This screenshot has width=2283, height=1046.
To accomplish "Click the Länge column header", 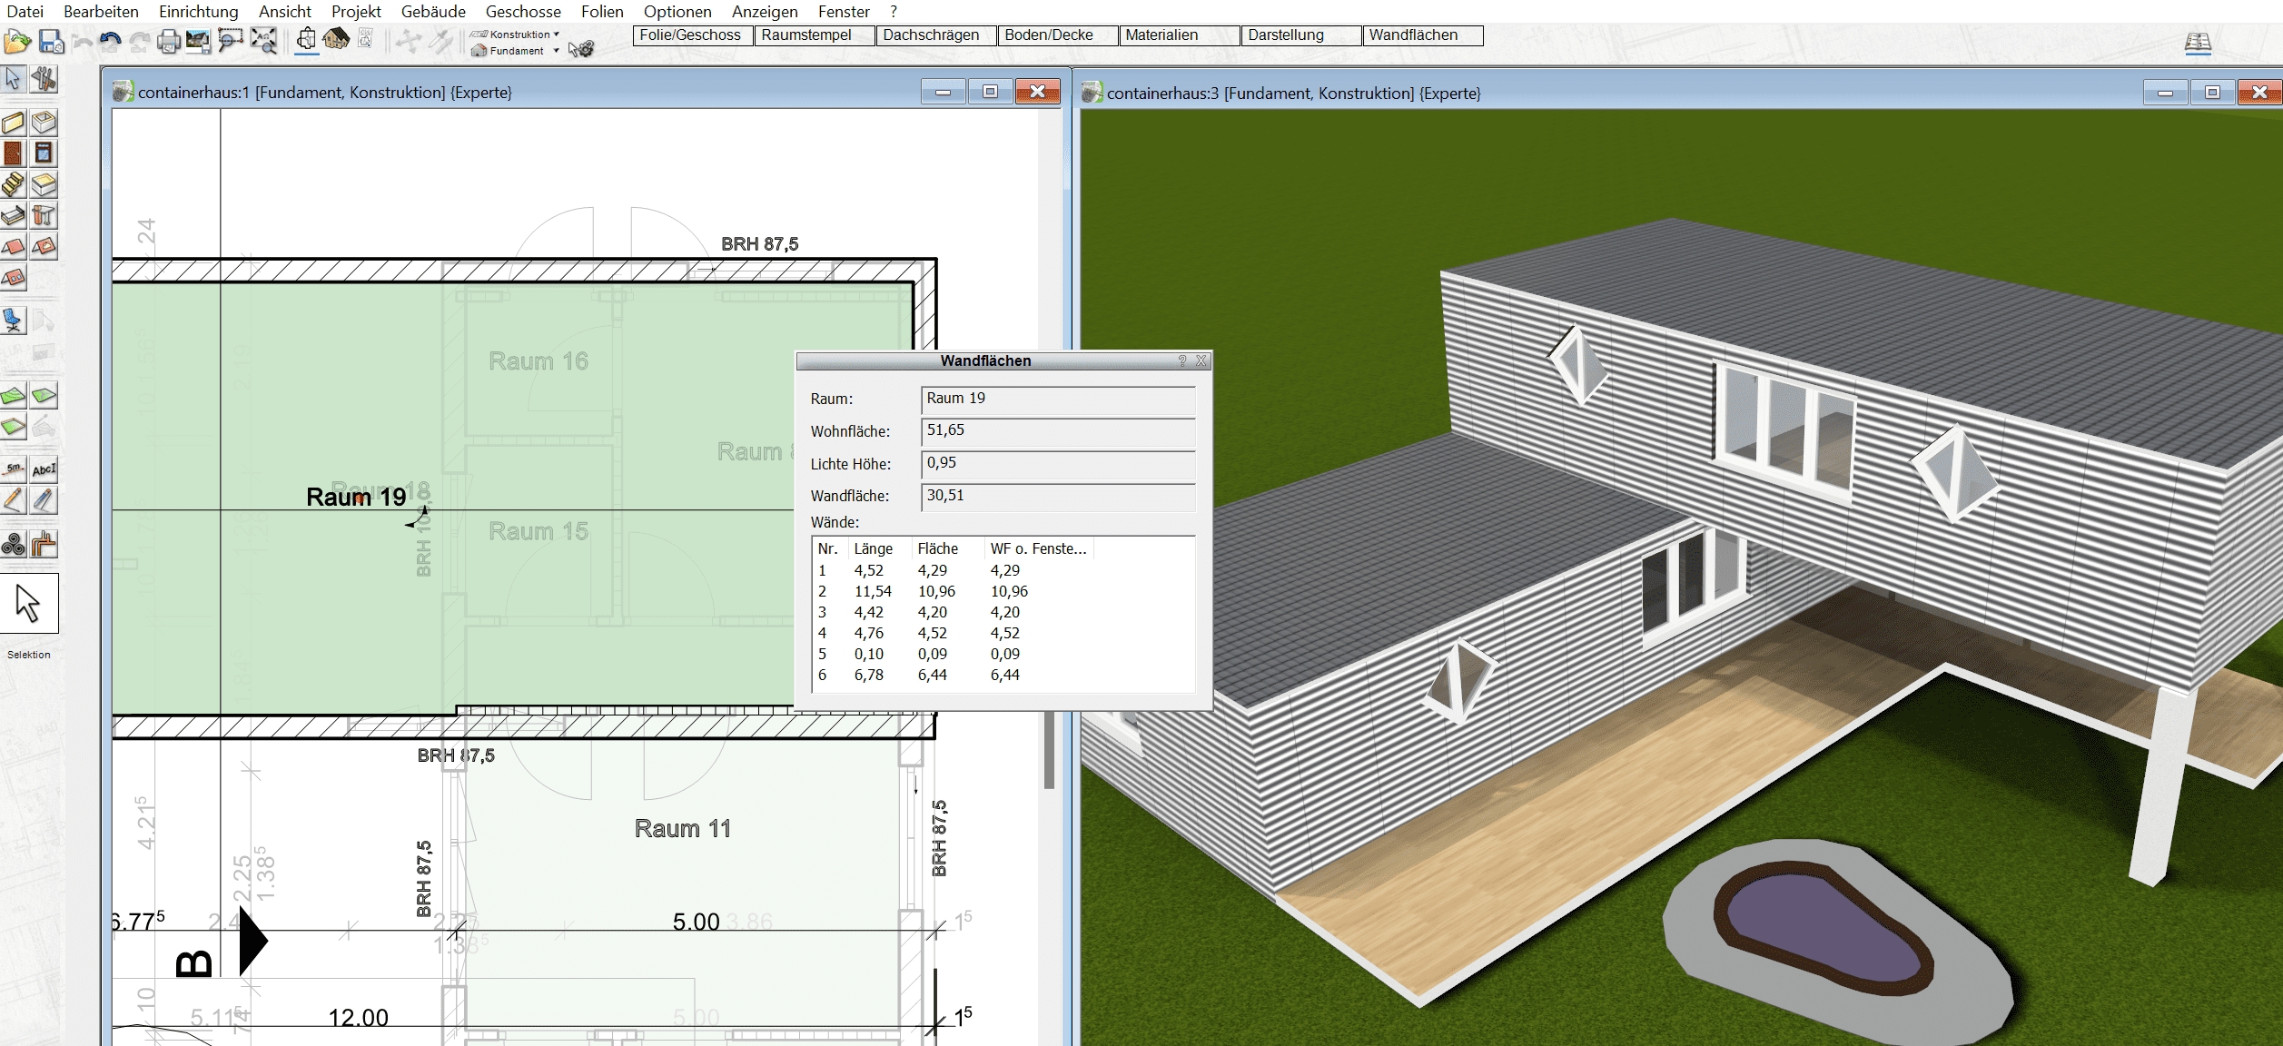I will (879, 548).
